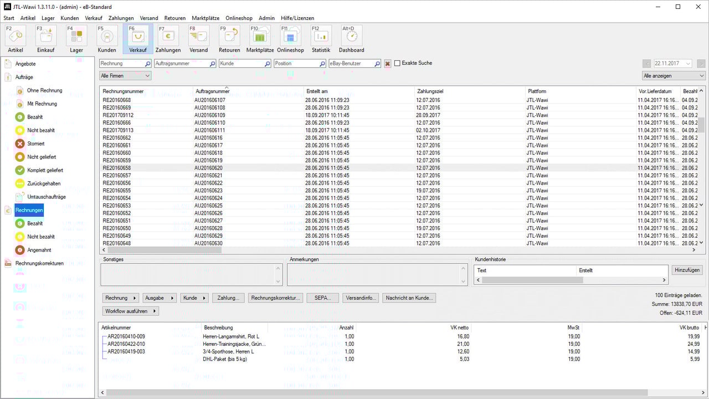The height and width of the screenshot is (399, 709).
Task: Select invoice row RE20160658
Action: point(399,168)
